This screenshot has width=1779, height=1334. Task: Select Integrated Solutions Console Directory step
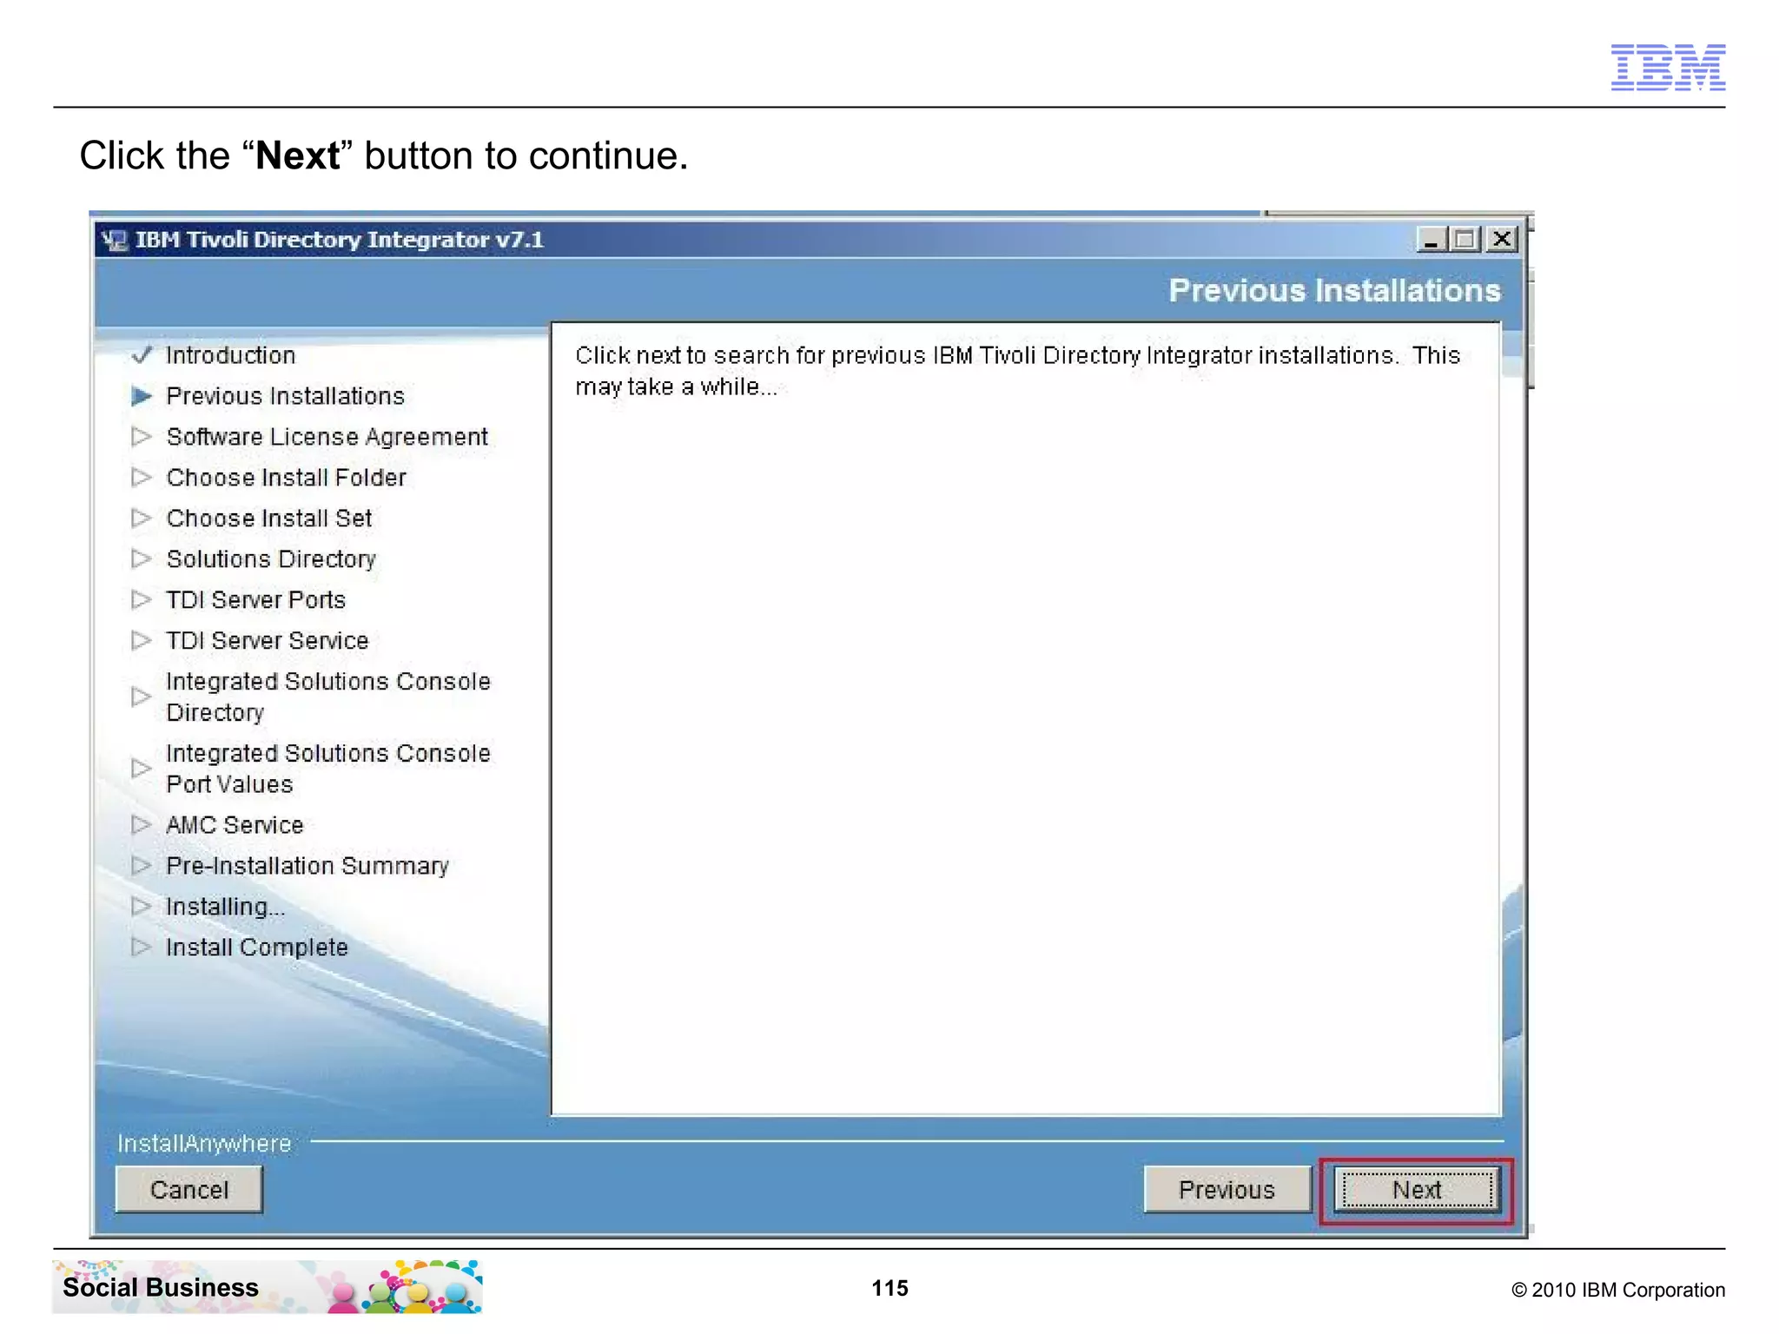pyautogui.click(x=327, y=697)
